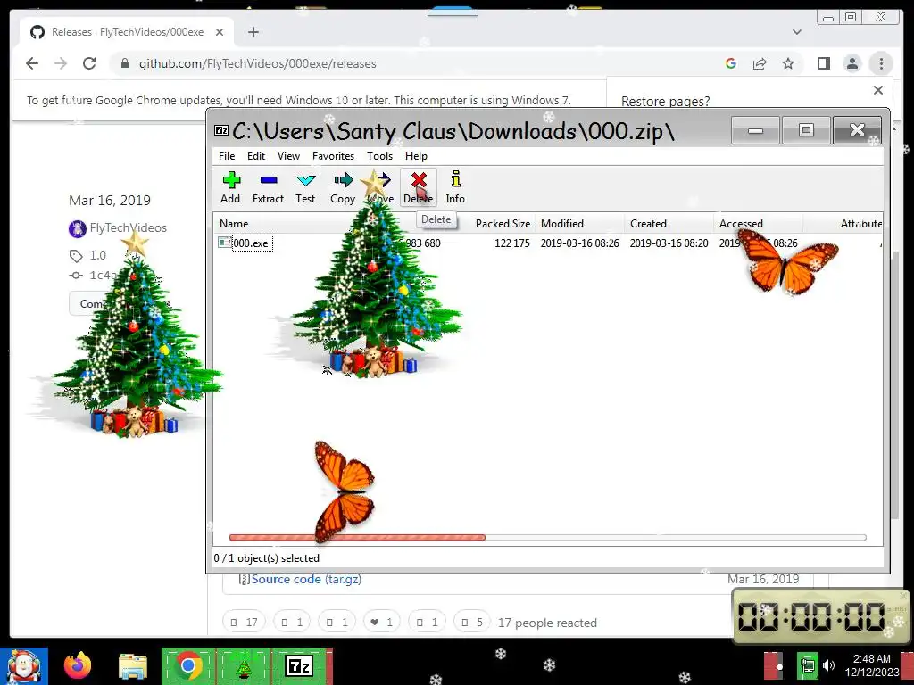The height and width of the screenshot is (685, 914).
Task: Sort by the Name column header
Action: click(234, 224)
